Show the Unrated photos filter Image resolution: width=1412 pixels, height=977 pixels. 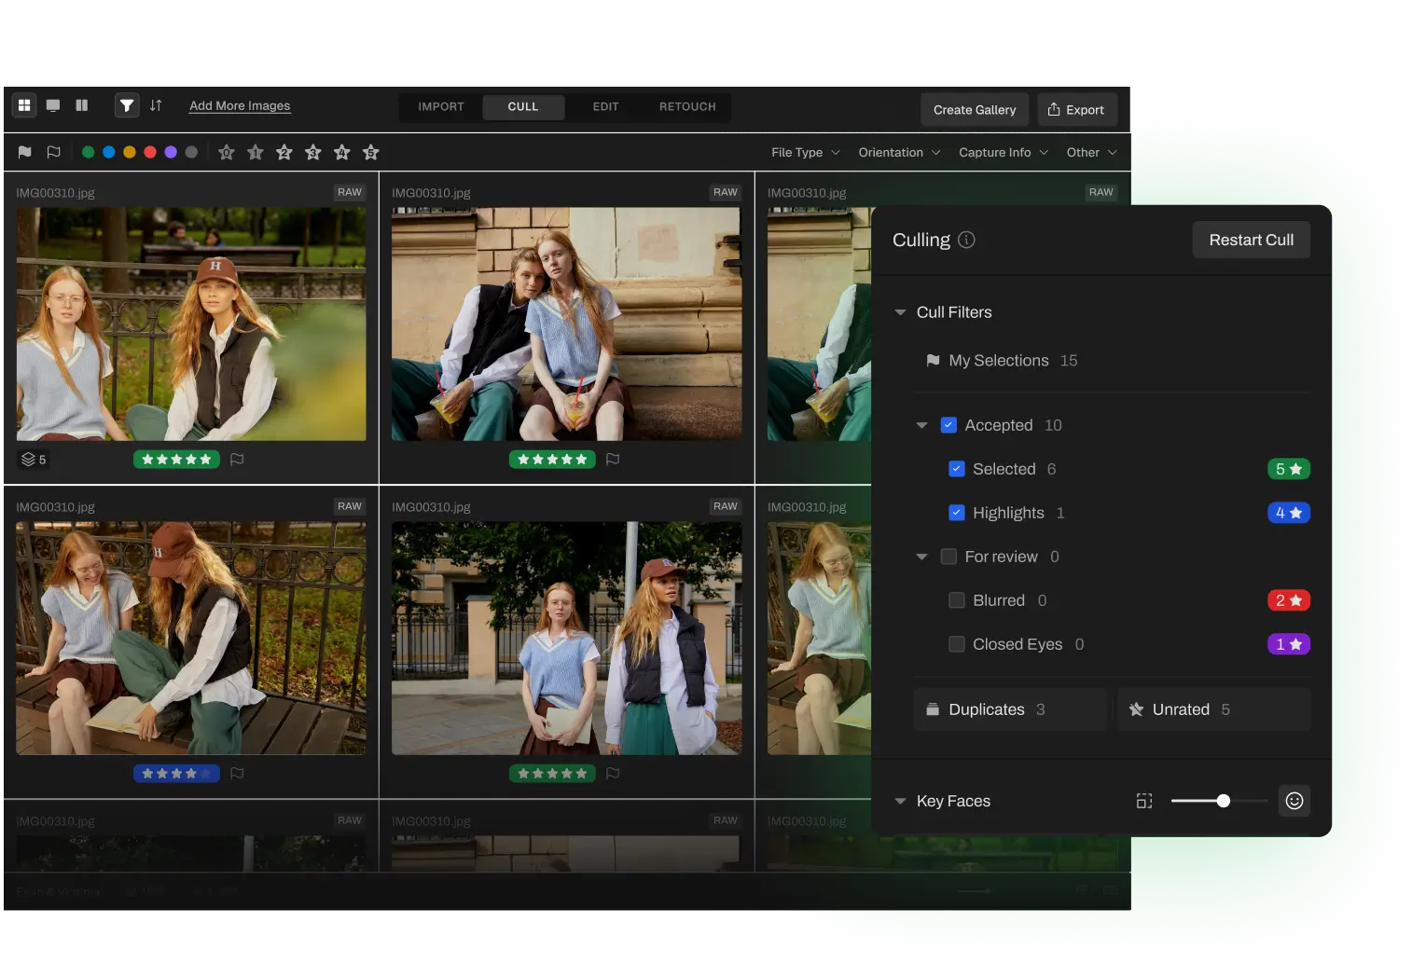[1214, 709]
